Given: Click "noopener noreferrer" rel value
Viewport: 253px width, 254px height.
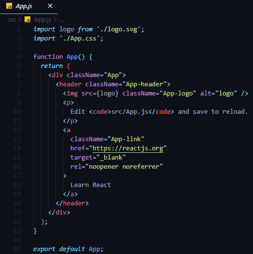Looking at the screenshot, I should (x=124, y=167).
